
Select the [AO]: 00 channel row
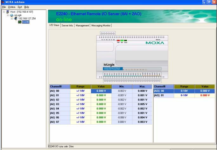coord(184,91)
